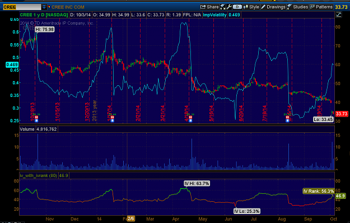Screen dimensions: 350x223
Task: Click the Jul label on the time axis
Action: point(254,219)
